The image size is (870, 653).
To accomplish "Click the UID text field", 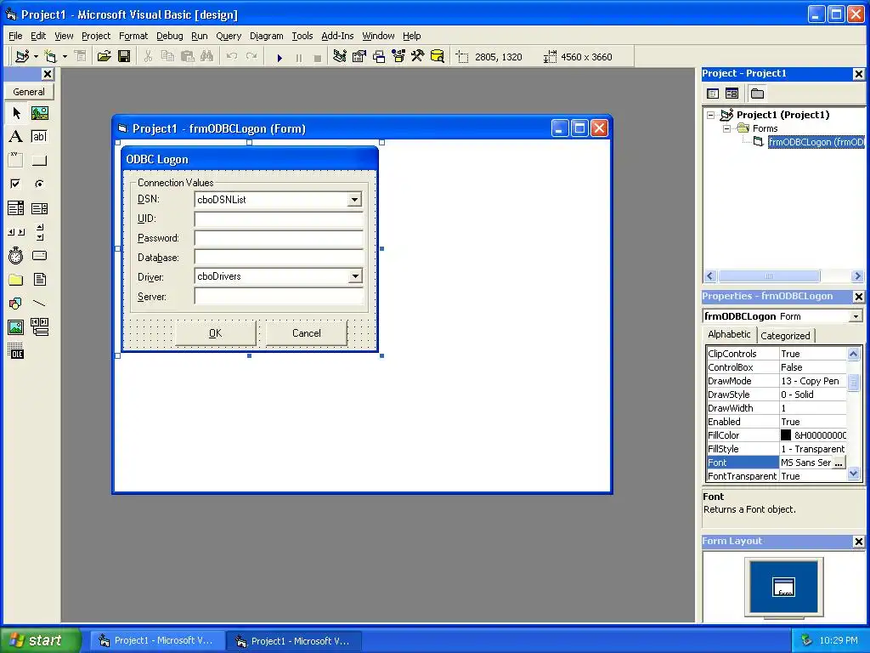I will point(279,219).
